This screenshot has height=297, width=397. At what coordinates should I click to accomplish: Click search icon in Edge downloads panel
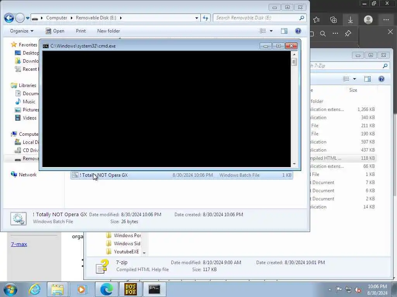323,34
